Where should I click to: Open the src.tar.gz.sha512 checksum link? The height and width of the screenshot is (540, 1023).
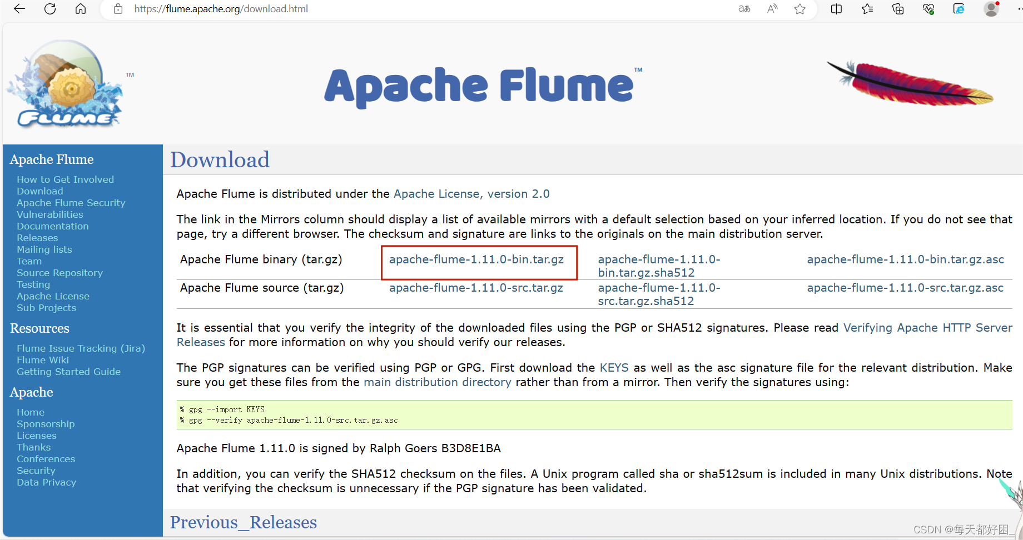pyautogui.click(x=659, y=294)
